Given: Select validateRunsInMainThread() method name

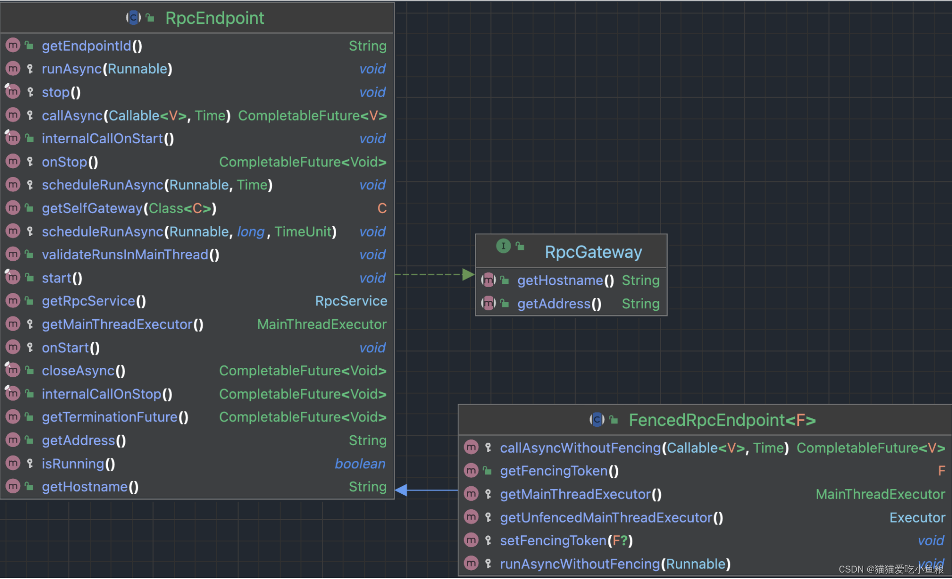Looking at the screenshot, I should pyautogui.click(x=130, y=254).
